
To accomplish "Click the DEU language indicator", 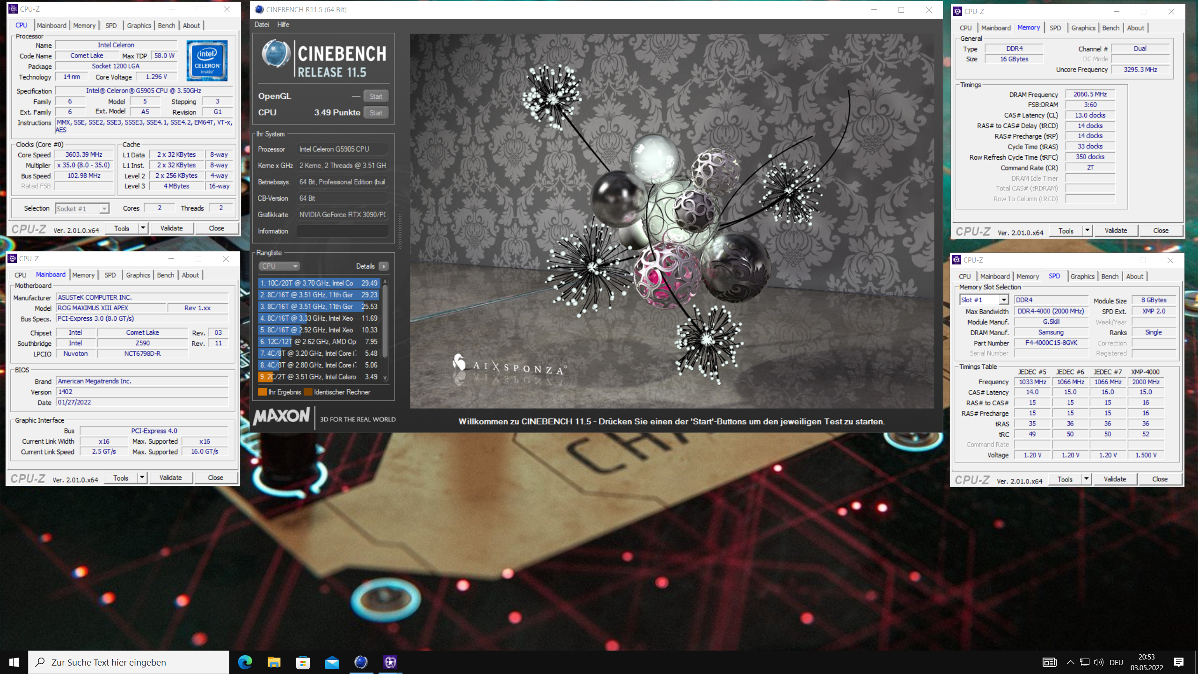I will point(1116,662).
